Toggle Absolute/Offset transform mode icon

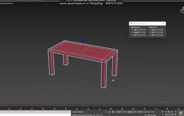pyautogui.click(x=113, y=112)
